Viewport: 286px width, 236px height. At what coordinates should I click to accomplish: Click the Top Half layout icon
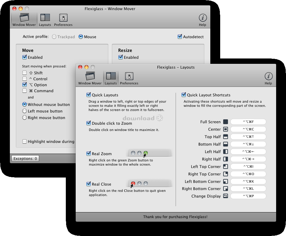click(x=226, y=137)
